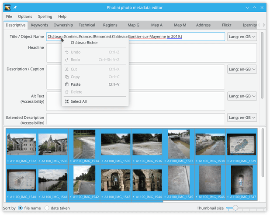Viewport: 270px width, 215px height.
Task: Select sort by file name
Action: pos(21,208)
